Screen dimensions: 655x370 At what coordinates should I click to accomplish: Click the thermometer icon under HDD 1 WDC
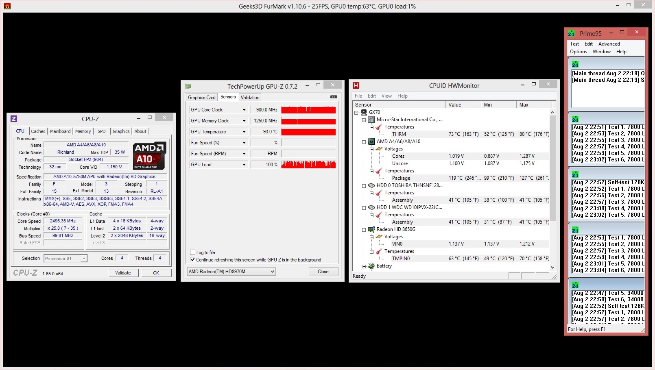379,215
